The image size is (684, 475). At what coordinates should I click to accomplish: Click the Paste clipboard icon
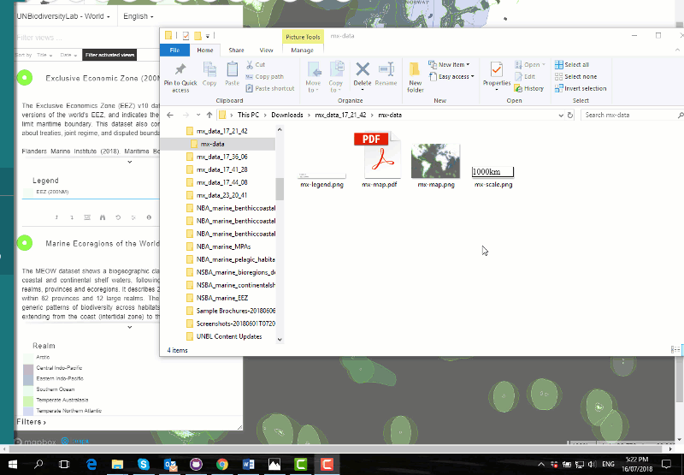click(232, 69)
